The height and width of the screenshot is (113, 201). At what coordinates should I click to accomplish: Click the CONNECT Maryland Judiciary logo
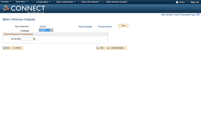23,8
